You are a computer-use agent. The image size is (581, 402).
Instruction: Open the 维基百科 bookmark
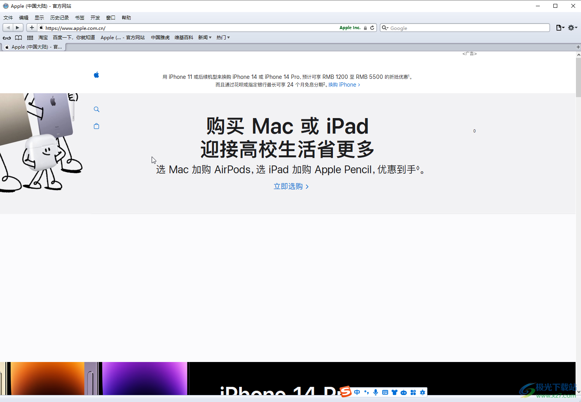(184, 38)
